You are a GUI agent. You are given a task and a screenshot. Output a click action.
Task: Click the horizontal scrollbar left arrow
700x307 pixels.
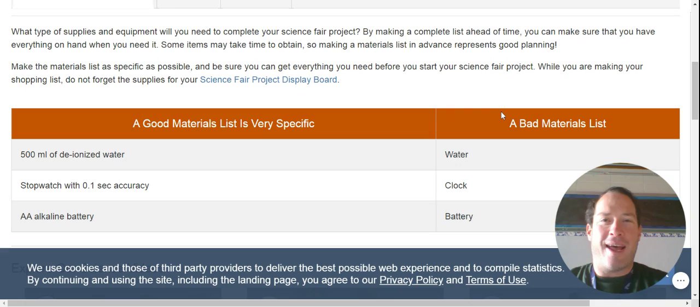point(4,303)
